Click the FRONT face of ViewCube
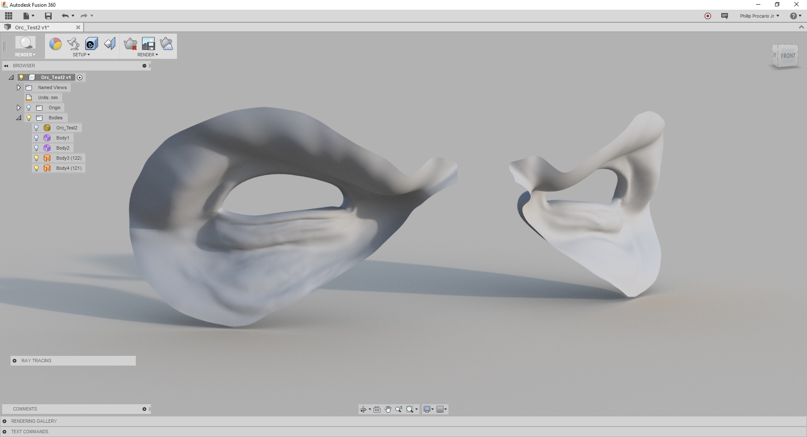Image resolution: width=807 pixels, height=437 pixels. tap(788, 55)
